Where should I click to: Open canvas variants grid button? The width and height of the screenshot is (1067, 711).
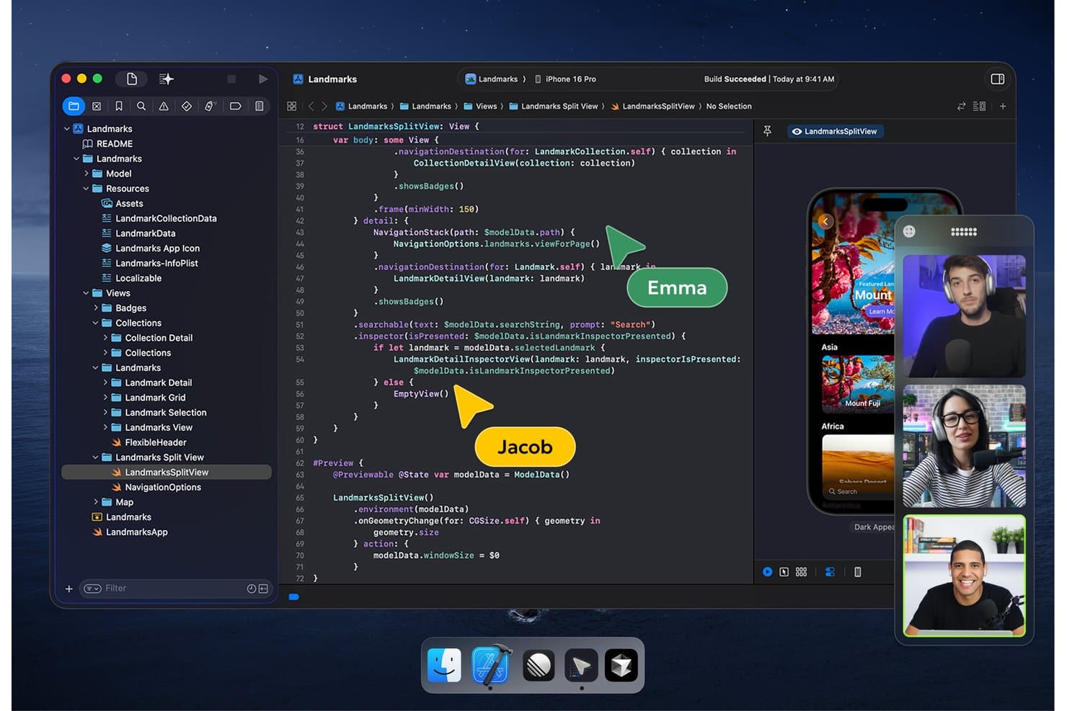[x=801, y=572]
